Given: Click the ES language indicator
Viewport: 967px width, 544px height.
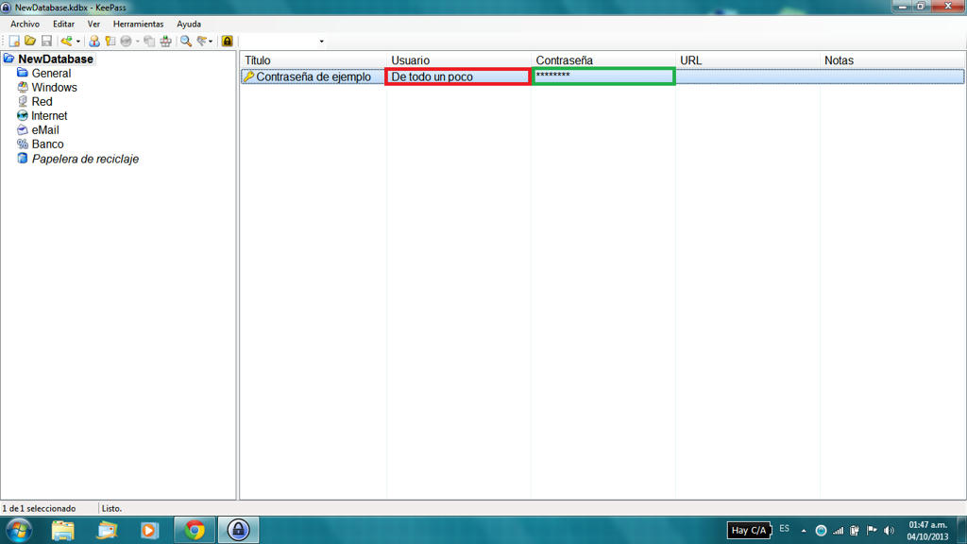Looking at the screenshot, I should click(x=785, y=529).
